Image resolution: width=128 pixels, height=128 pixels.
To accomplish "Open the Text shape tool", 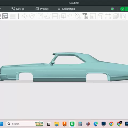I will click(85, 16).
